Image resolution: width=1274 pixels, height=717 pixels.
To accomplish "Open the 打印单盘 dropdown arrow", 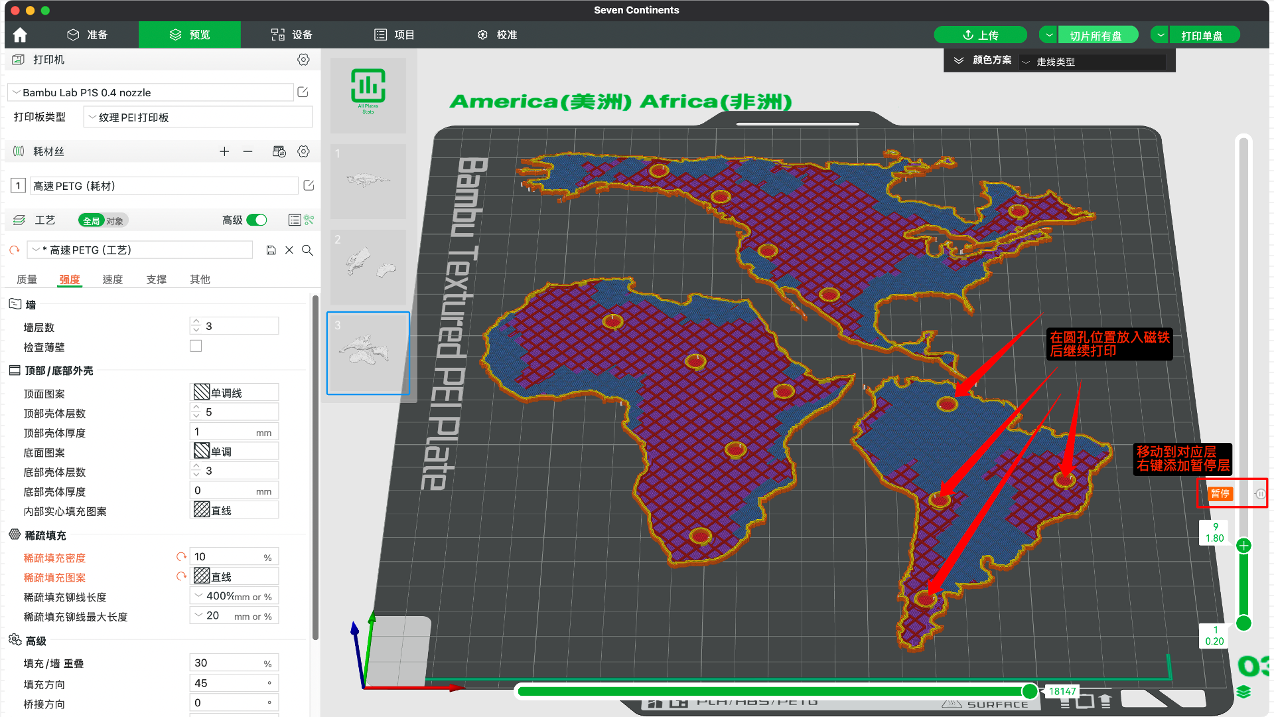I will click(x=1160, y=35).
